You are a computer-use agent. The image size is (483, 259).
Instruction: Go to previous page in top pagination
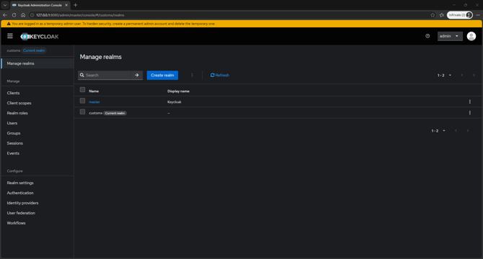point(462,76)
